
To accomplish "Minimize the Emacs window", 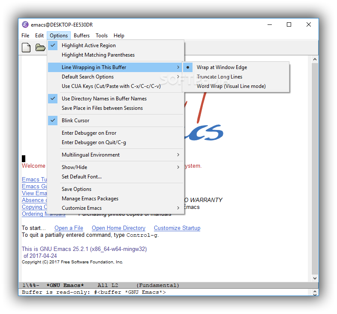I will (x=270, y=25).
